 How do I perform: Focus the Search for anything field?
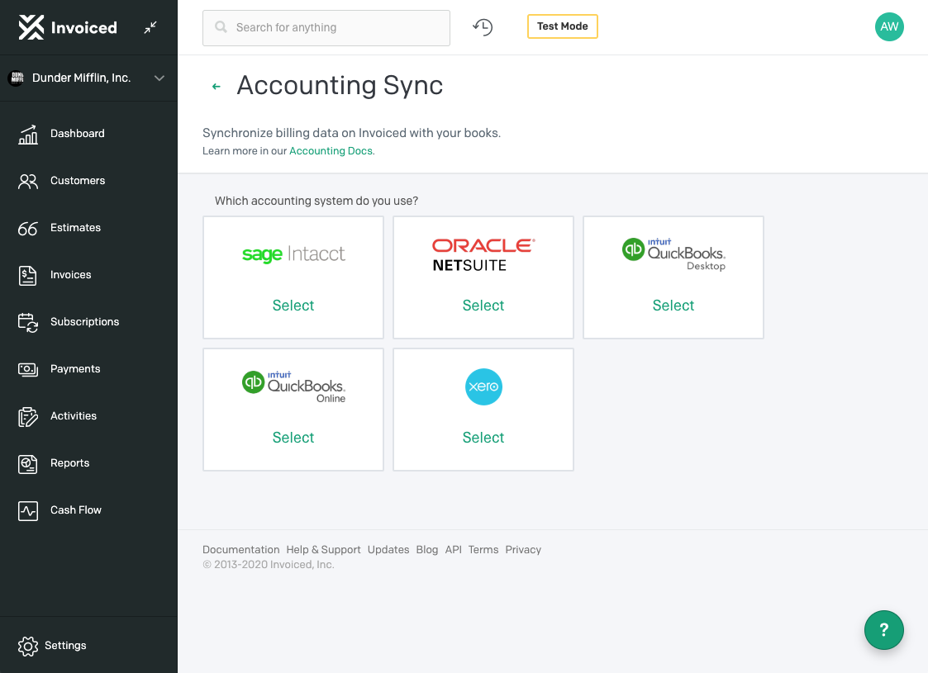pyautogui.click(x=326, y=28)
